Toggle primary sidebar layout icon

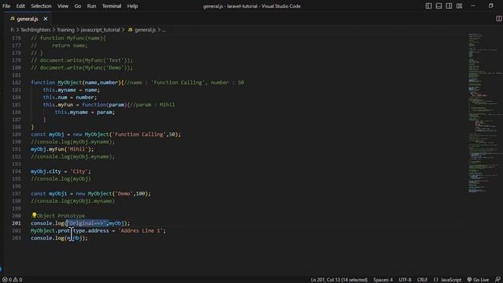428,6
